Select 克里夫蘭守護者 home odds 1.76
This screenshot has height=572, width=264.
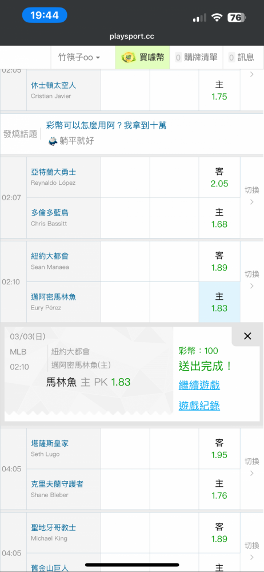(219, 490)
